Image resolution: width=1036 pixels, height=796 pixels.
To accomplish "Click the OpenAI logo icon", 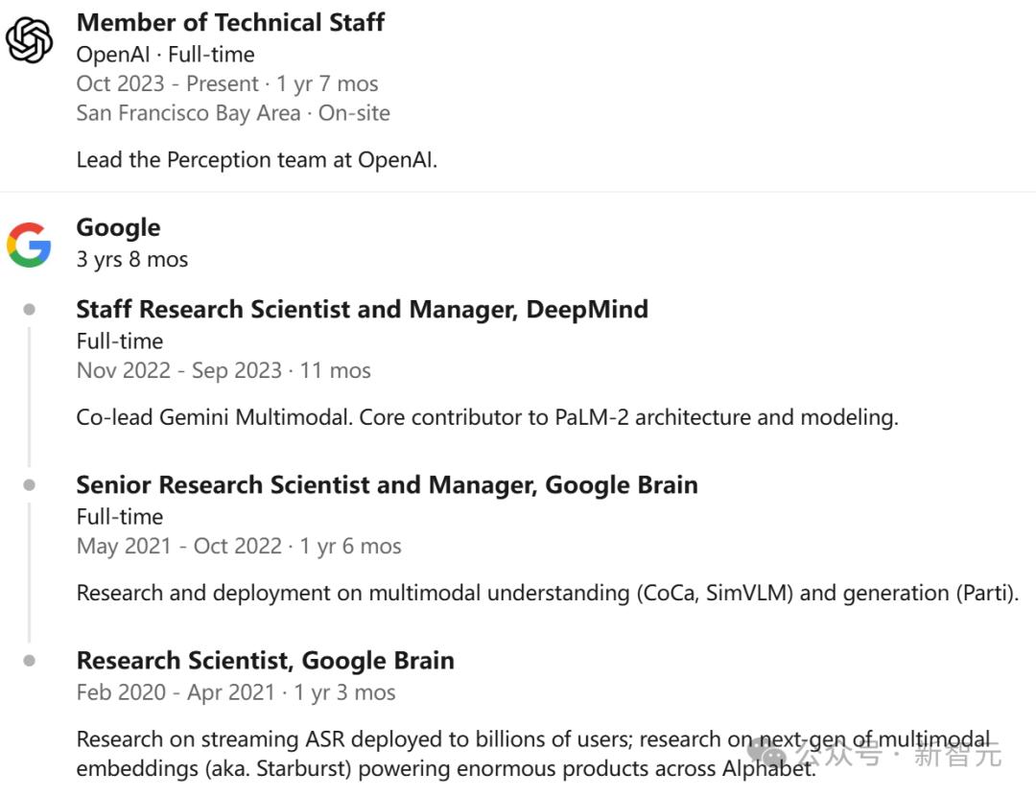I will click(29, 41).
